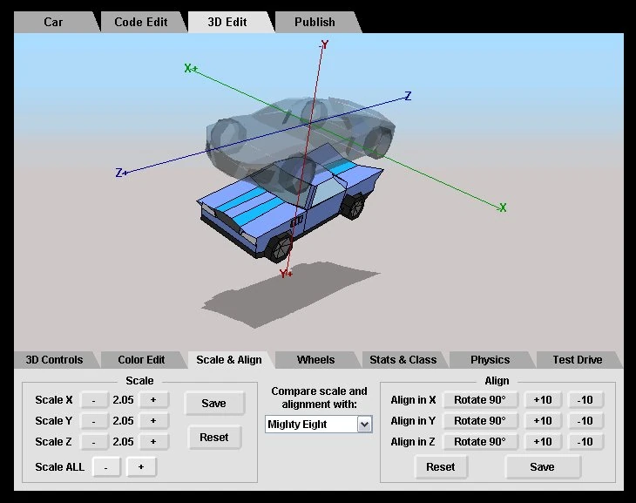Click the Scale X value 2.05
The height and width of the screenshot is (503, 636).
(x=124, y=400)
